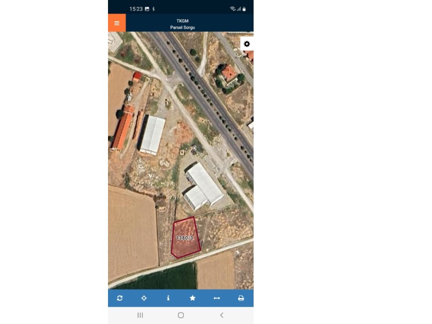Open Android recent apps button
This screenshot has width=432, height=324.
pyautogui.click(x=140, y=315)
